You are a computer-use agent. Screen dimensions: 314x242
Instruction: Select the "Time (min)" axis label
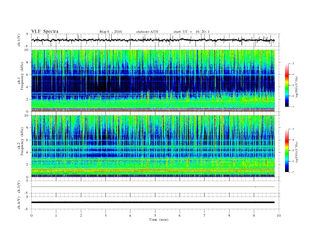coord(159,219)
